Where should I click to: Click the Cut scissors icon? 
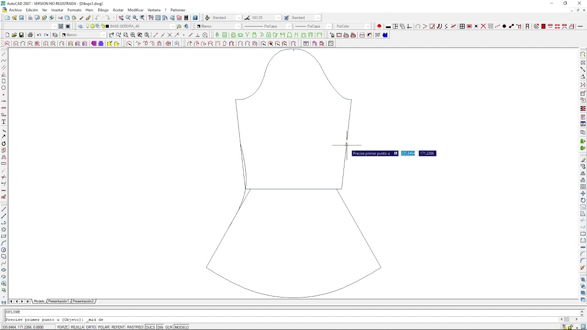pos(60,18)
